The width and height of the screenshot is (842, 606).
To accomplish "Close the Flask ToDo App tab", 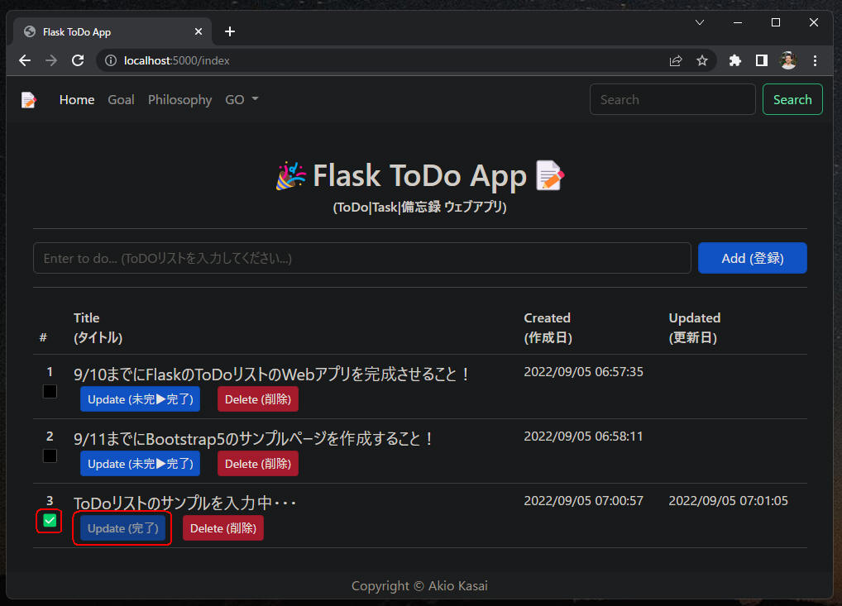I will 199,31.
